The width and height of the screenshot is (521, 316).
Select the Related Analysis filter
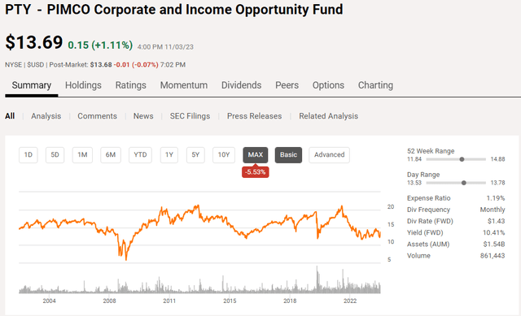[328, 116]
